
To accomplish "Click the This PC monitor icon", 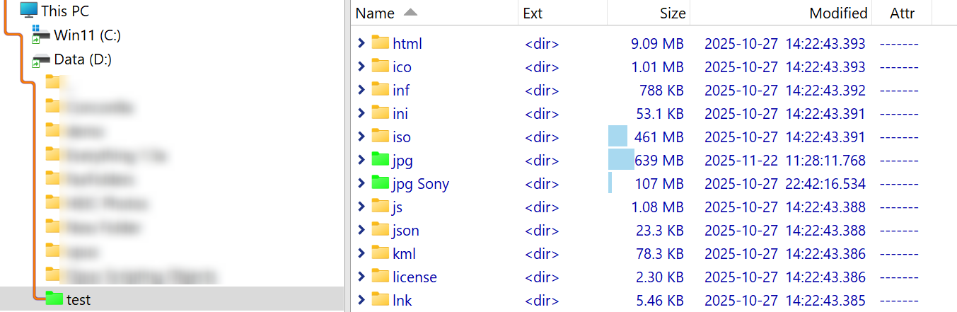I will pyautogui.click(x=28, y=10).
